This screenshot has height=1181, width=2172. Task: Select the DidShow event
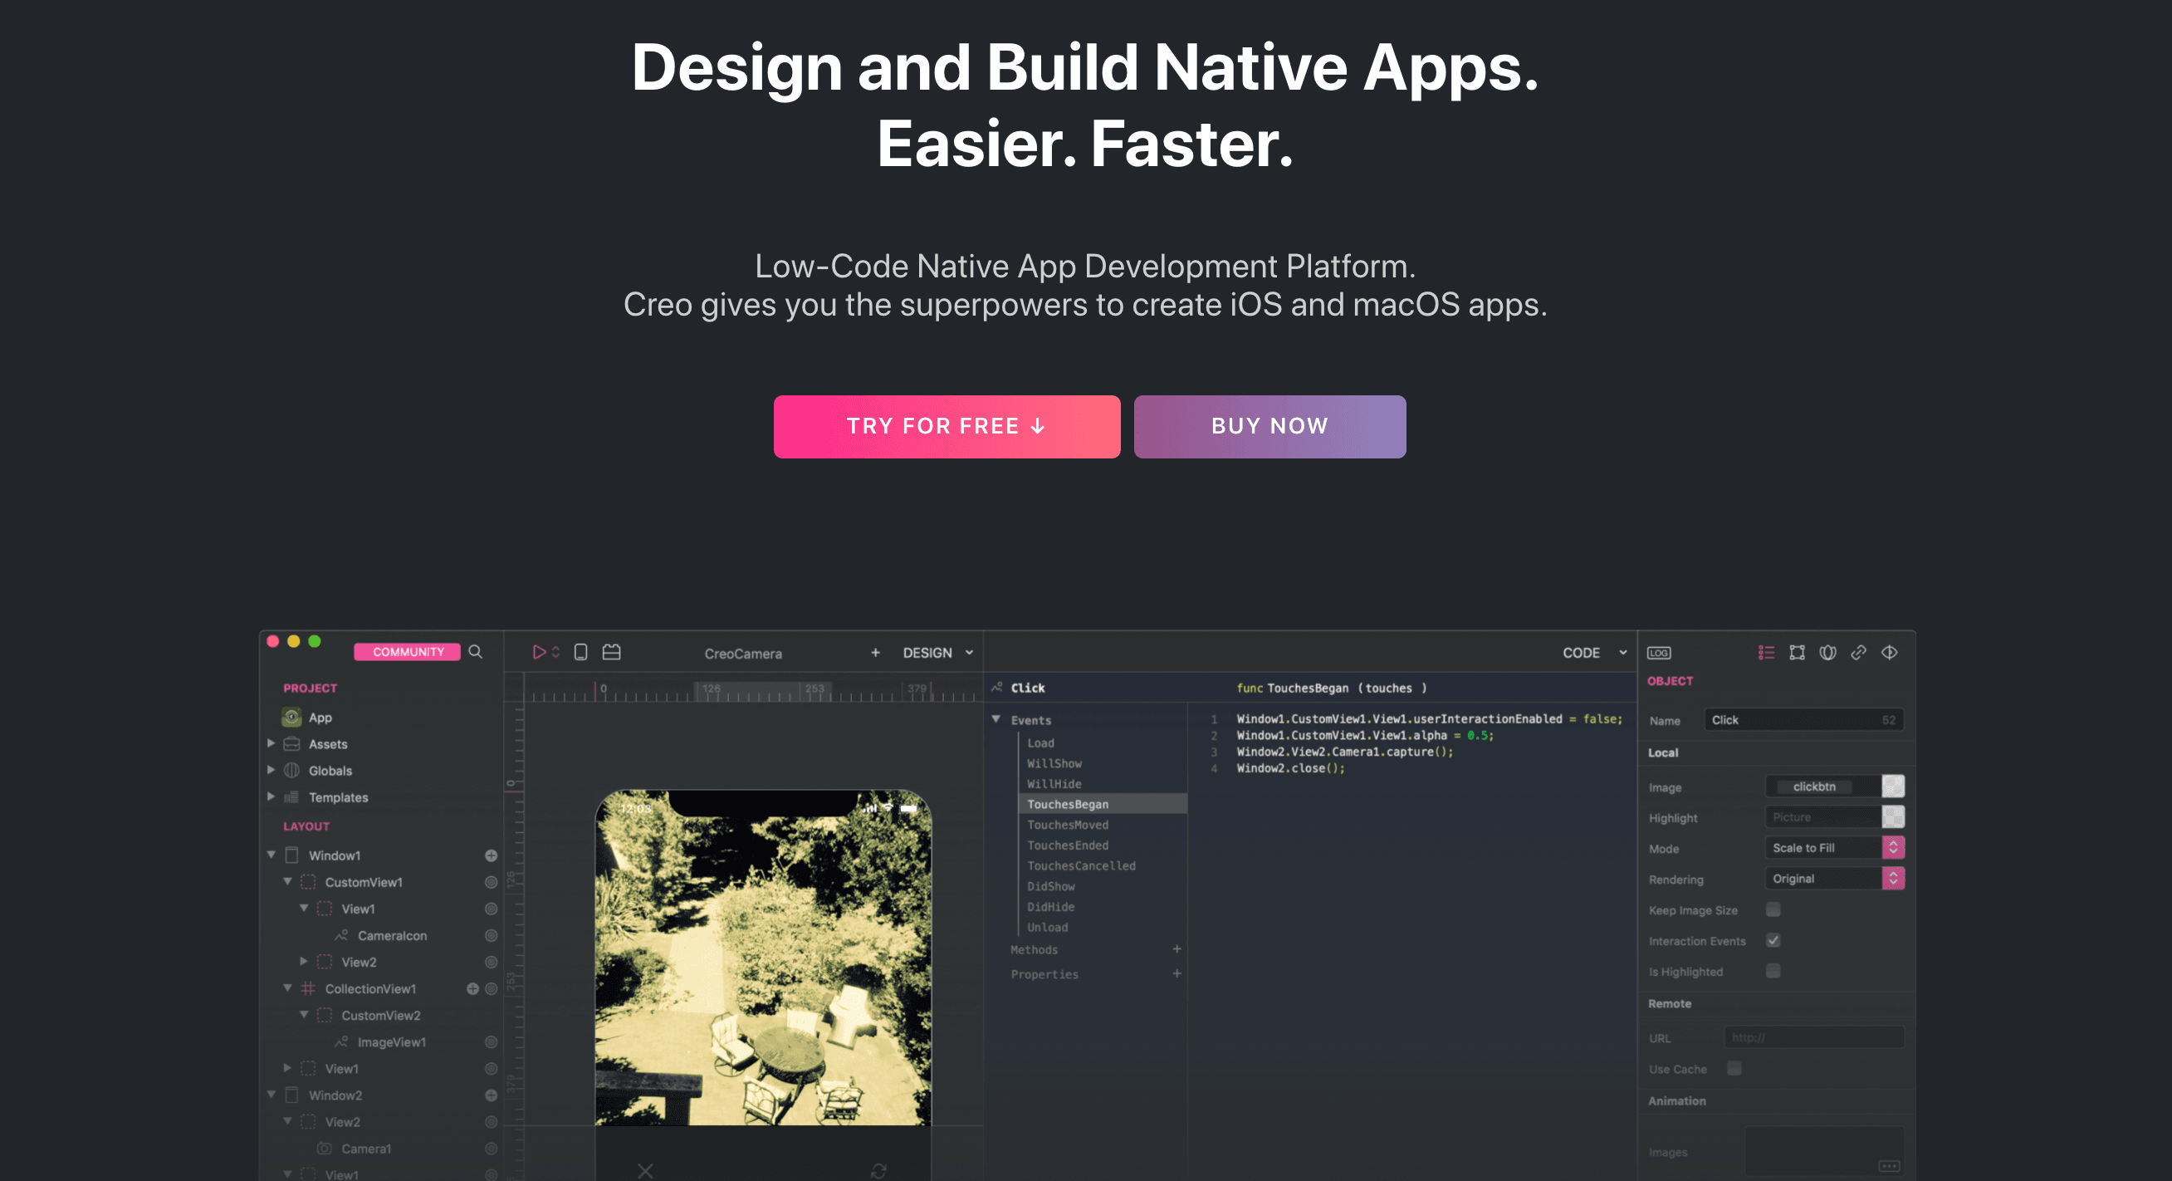coord(1050,887)
